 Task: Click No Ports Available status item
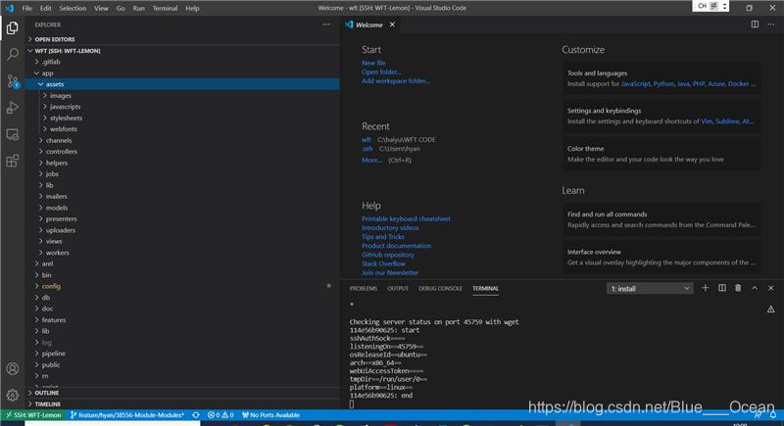pos(271,415)
